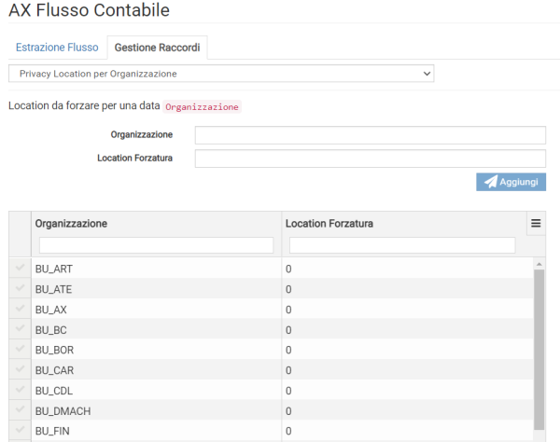The height and width of the screenshot is (442, 560).
Task: Sort by the Location Forzatura column header
Action: click(332, 224)
